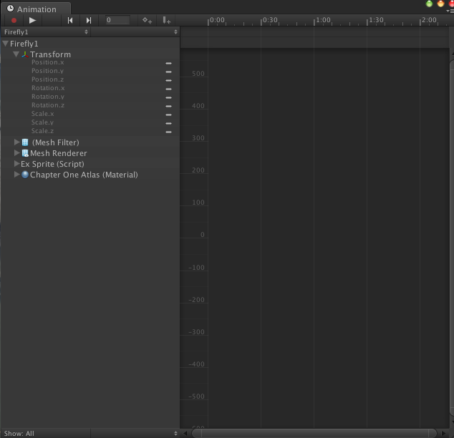This screenshot has width=454, height=438.
Task: Click the Ex Sprite (Script) label
Action: click(52, 164)
